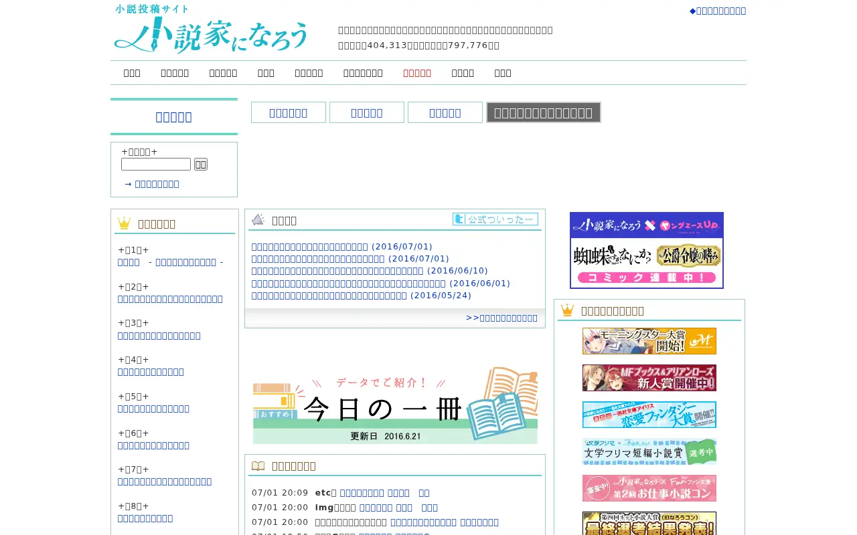Open the title link ranked +8+
The image size is (857, 535).
pos(145,518)
